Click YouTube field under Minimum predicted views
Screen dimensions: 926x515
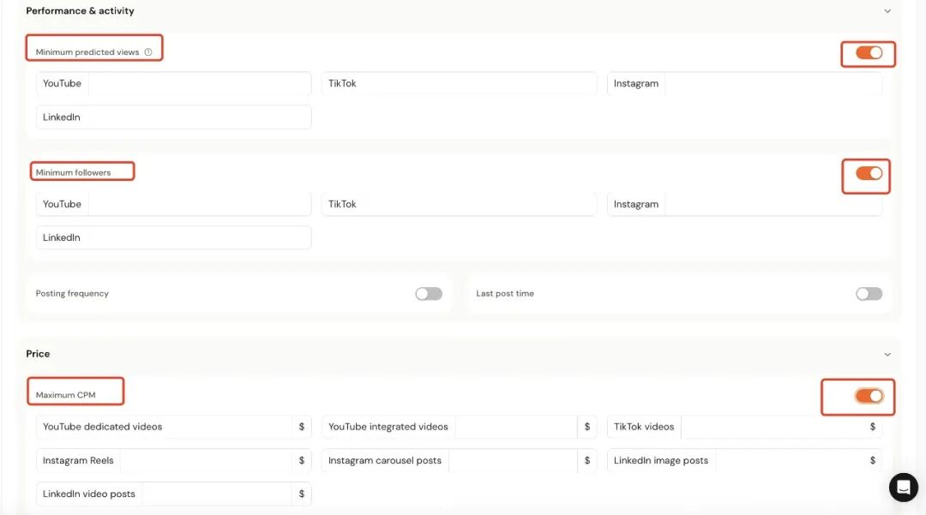(197, 84)
